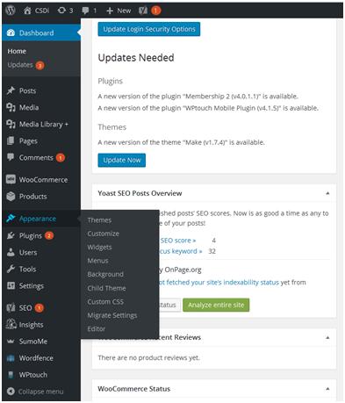Click Update Login Security Options button
Screen dimensions: 345x403
click(149, 29)
